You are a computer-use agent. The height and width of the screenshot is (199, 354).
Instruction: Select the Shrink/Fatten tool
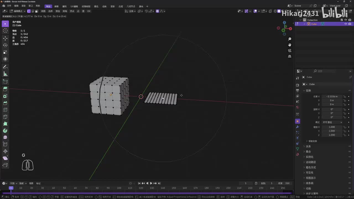5,151
